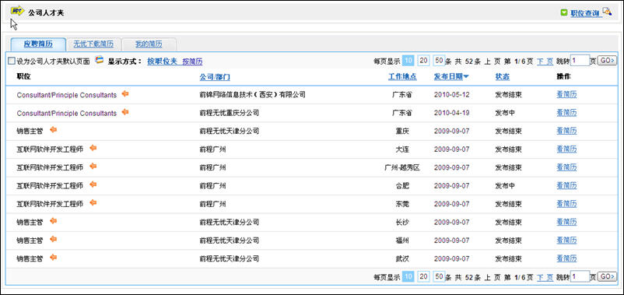This screenshot has height=295, width=624.
Task: Click the yellow 公司人才夹 header icon
Action: point(18,11)
